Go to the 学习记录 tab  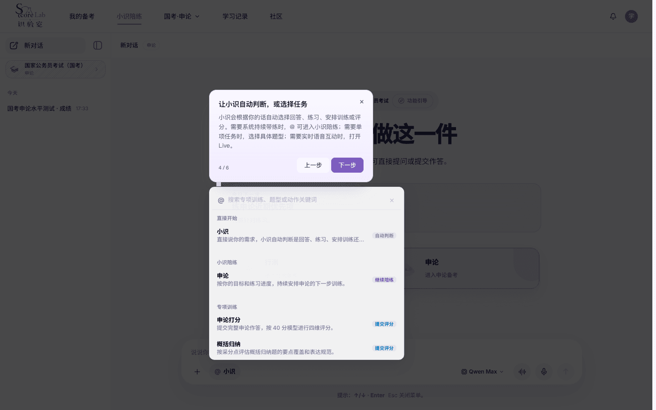tap(235, 16)
